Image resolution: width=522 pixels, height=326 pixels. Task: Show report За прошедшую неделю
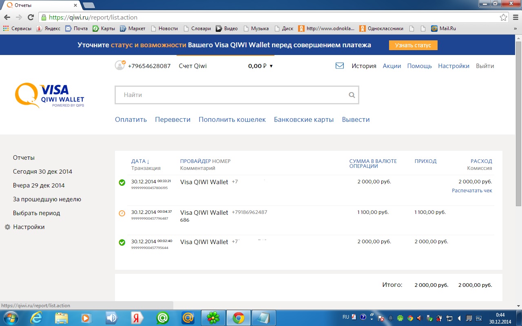pos(47,199)
